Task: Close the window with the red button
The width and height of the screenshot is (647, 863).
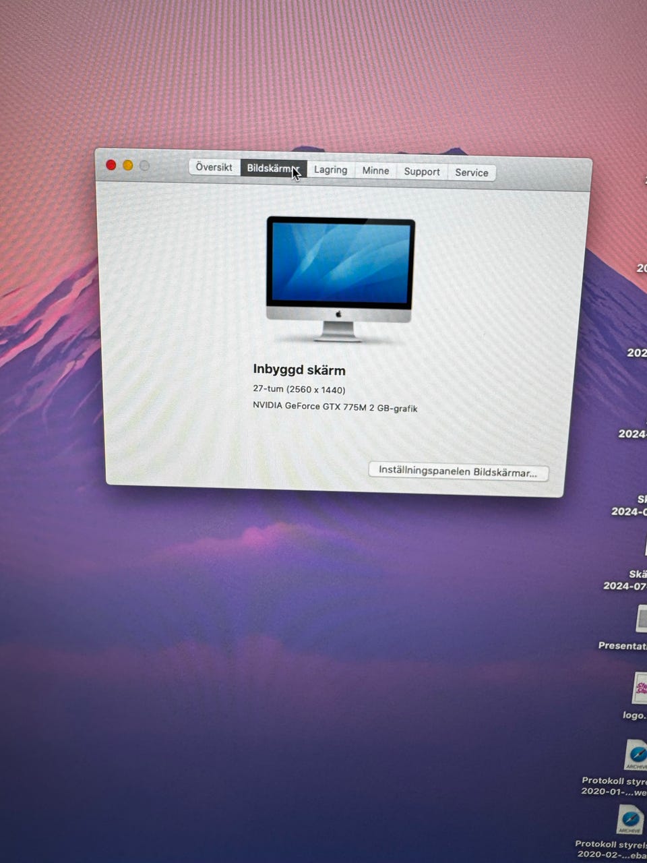Action: (x=111, y=165)
